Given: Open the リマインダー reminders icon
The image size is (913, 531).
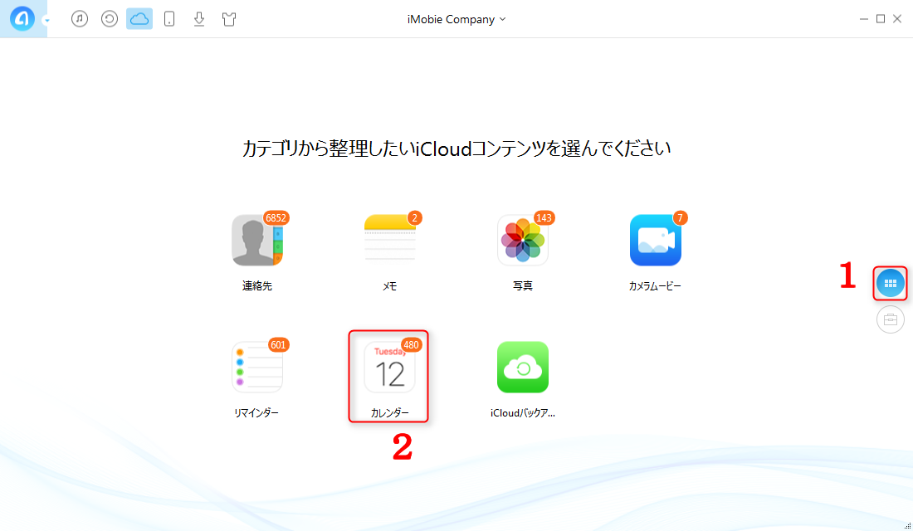Looking at the screenshot, I should [x=256, y=367].
